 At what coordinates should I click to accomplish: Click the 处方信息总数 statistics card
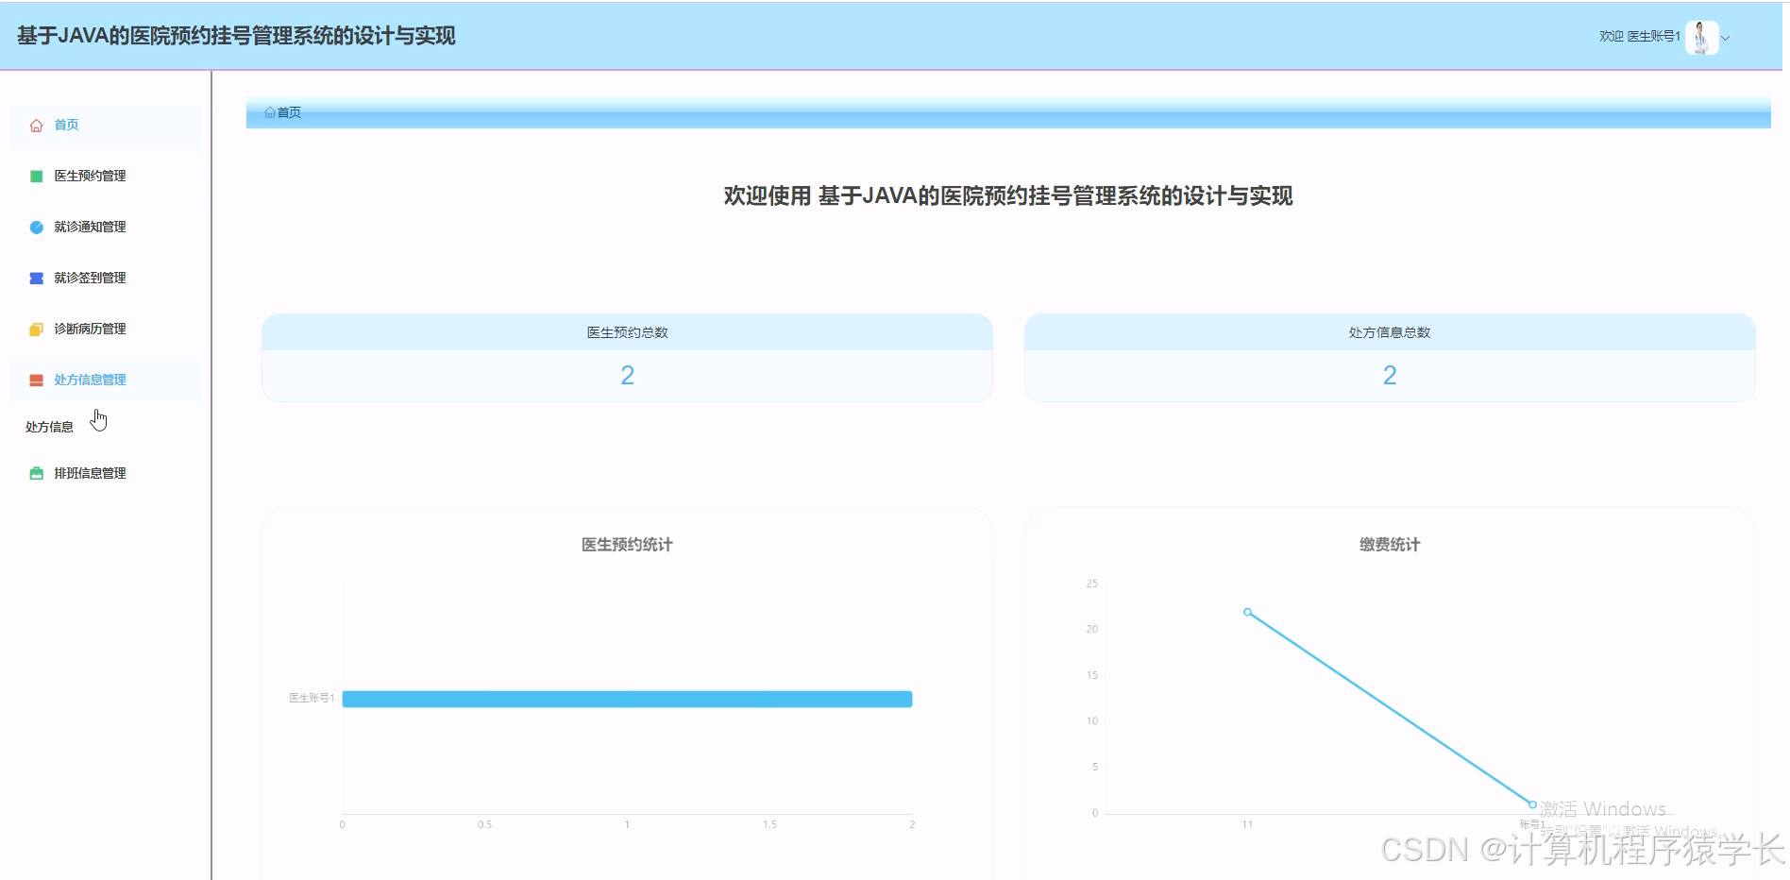coord(1389,359)
